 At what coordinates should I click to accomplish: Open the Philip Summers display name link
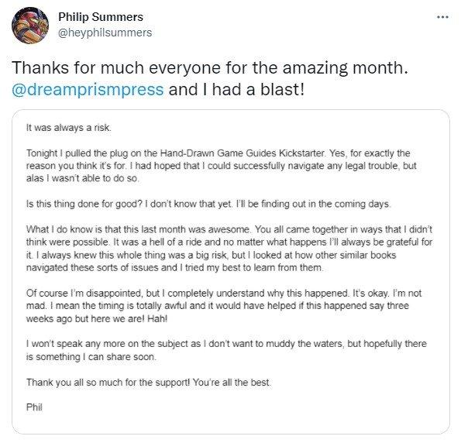[101, 17]
